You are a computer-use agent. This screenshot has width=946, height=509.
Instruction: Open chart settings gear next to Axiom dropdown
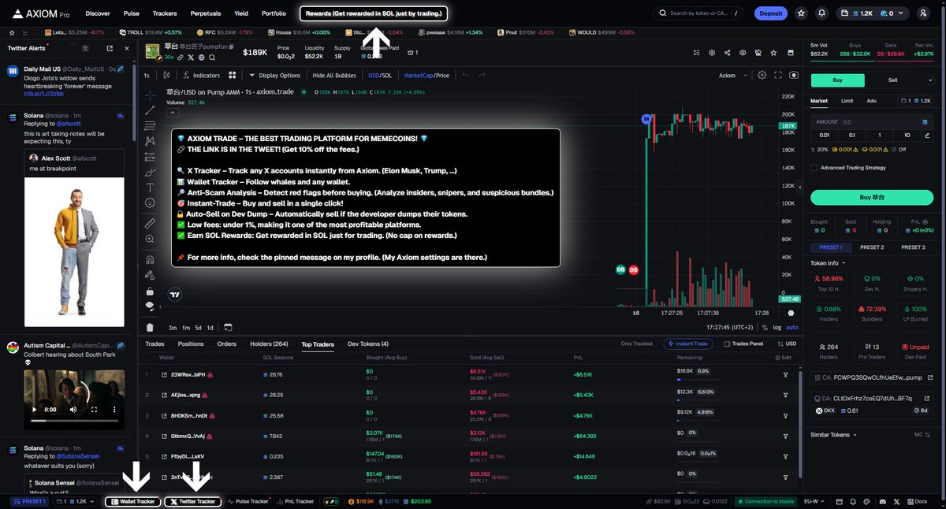pos(762,76)
